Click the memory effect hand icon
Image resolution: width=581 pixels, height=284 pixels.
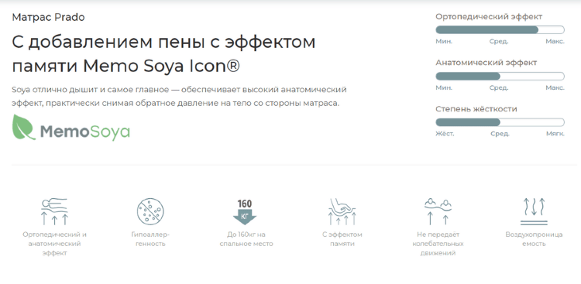pos(342,212)
